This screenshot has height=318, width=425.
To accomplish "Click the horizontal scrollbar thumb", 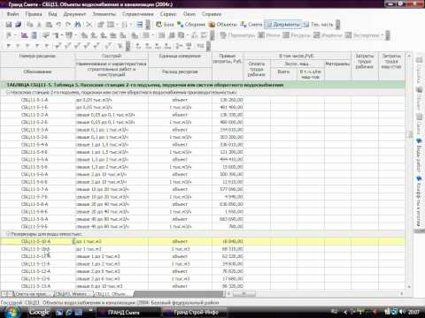I will (x=243, y=293).
